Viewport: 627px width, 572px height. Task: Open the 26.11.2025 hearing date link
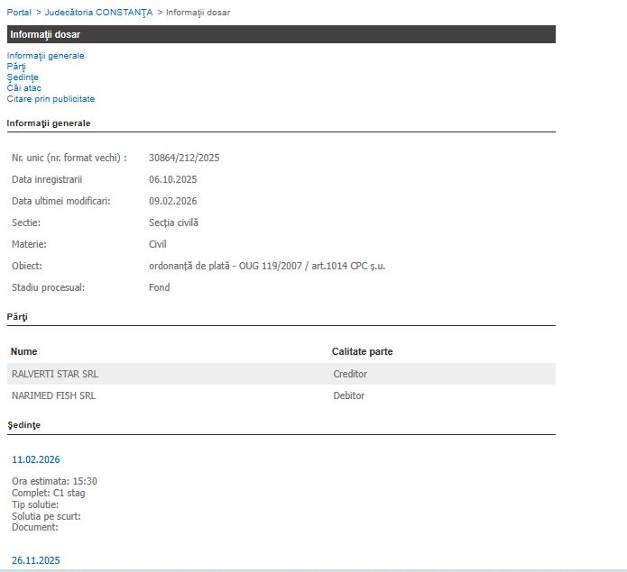tap(36, 560)
